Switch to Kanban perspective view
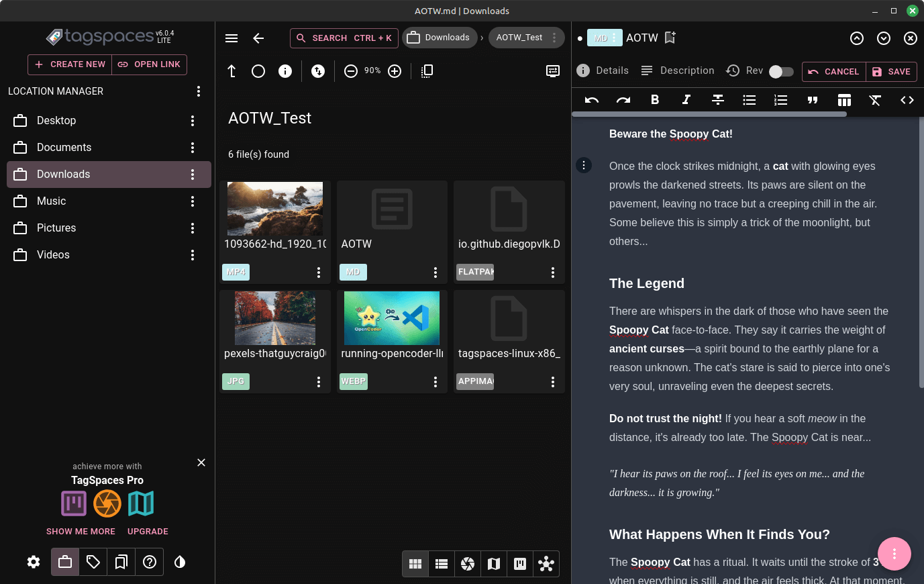The image size is (924, 584). pyautogui.click(x=520, y=564)
